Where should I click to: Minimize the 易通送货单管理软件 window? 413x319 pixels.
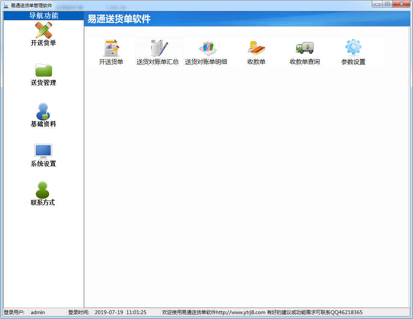377,4
